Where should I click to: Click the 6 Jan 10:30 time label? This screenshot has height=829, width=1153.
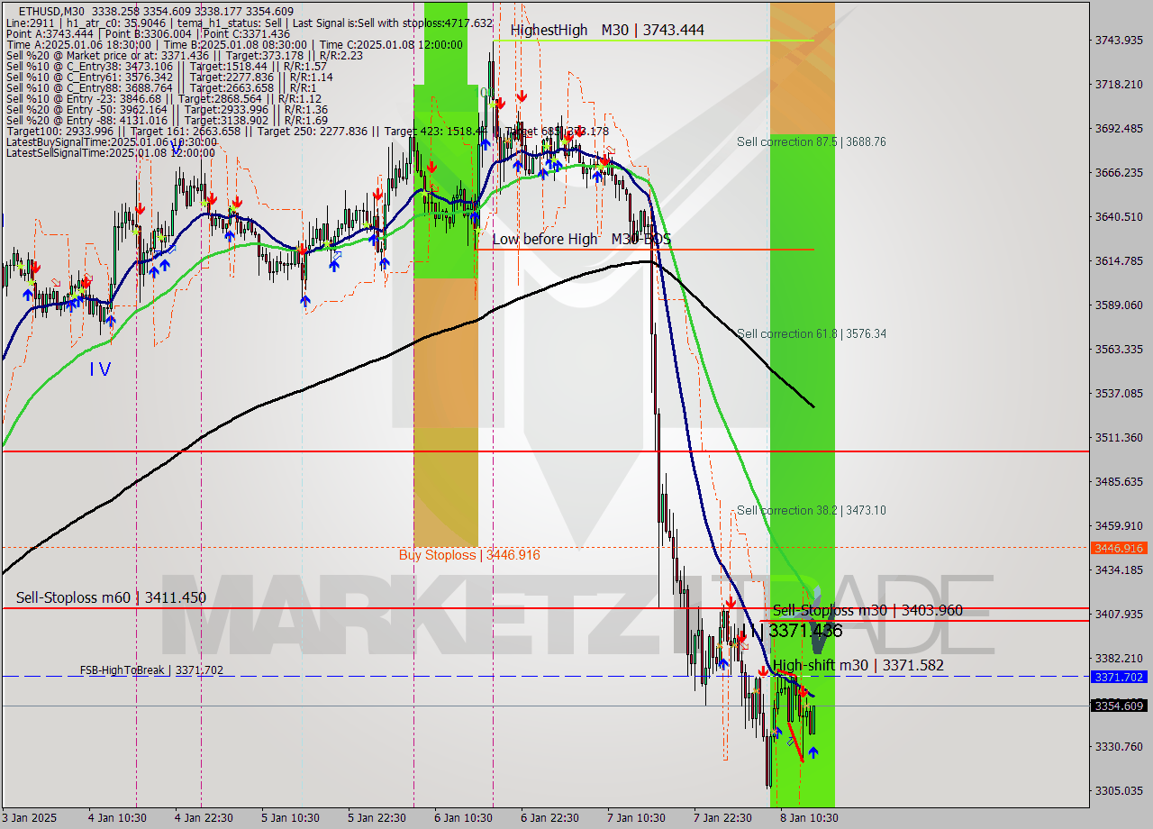pyautogui.click(x=463, y=817)
